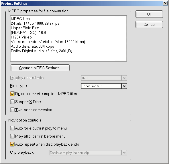Confirm settings with the OK button
Image resolution: width=169 pixels, height=164 pixels.
click(149, 14)
